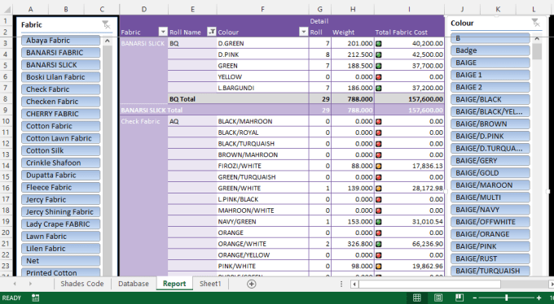Click the L.BARGUNDI colour cell

tap(262, 88)
